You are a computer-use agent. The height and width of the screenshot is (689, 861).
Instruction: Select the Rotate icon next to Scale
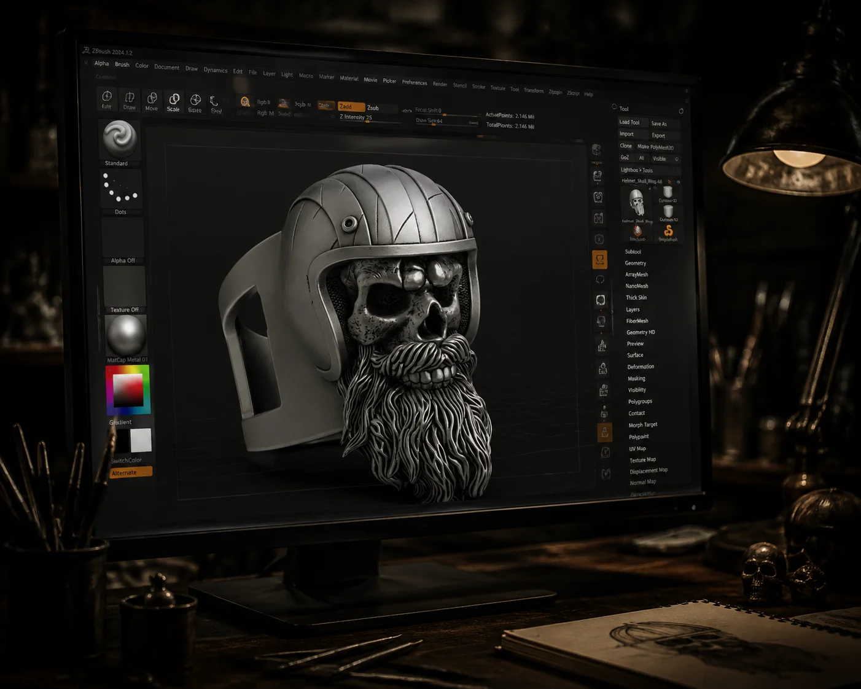195,103
